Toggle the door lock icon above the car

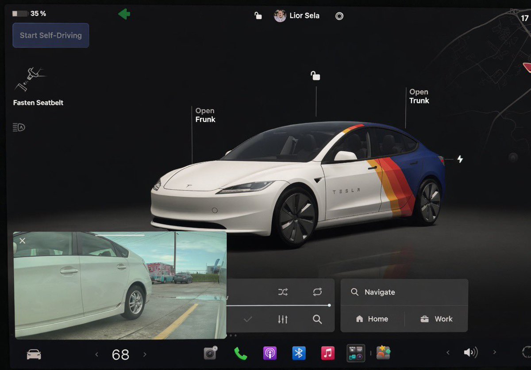[315, 76]
